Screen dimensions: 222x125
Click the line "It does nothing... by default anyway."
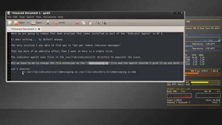click(37, 40)
